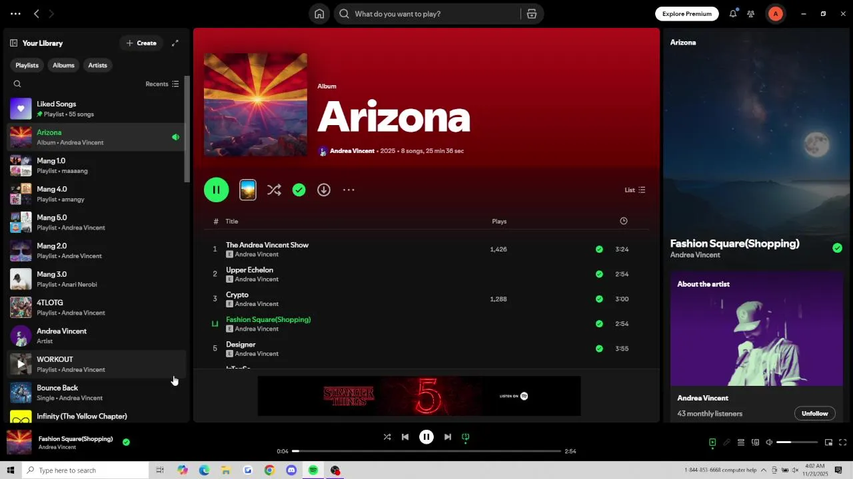Filter library by Playlists
The width and height of the screenshot is (853, 479).
point(27,65)
